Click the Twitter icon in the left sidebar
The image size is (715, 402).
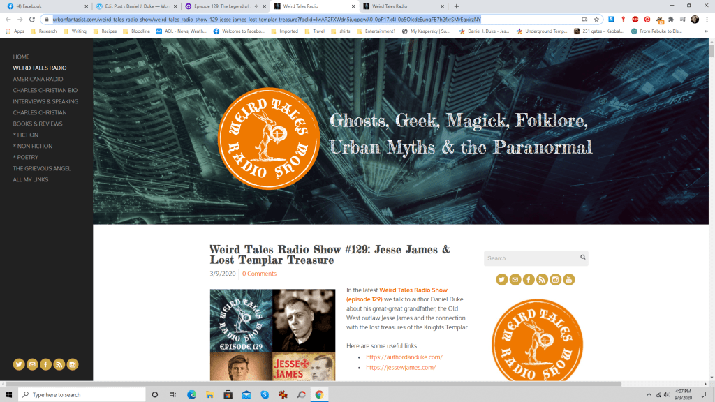pyautogui.click(x=19, y=364)
